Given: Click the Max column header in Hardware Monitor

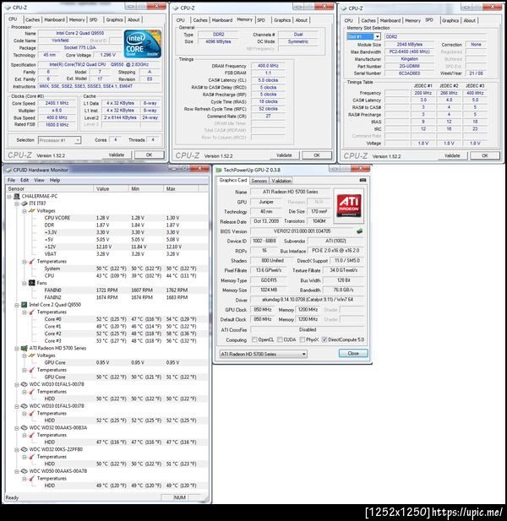Looking at the screenshot, I should pyautogui.click(x=182, y=189).
